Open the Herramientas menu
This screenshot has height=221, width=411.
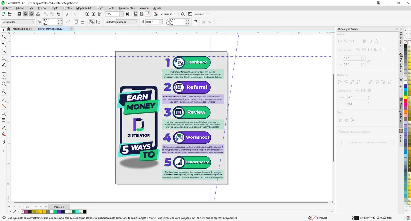(x=127, y=8)
